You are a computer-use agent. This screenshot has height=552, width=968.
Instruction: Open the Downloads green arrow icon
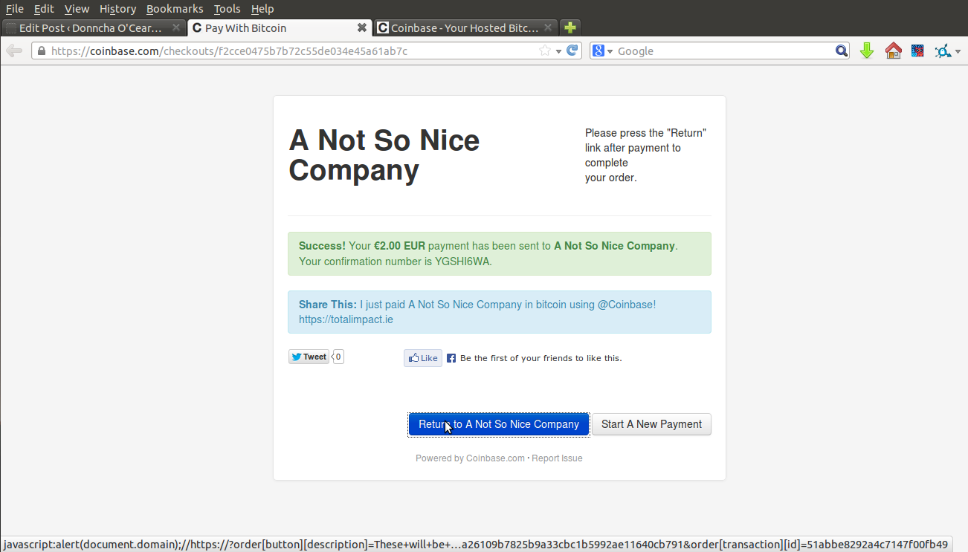(x=866, y=51)
